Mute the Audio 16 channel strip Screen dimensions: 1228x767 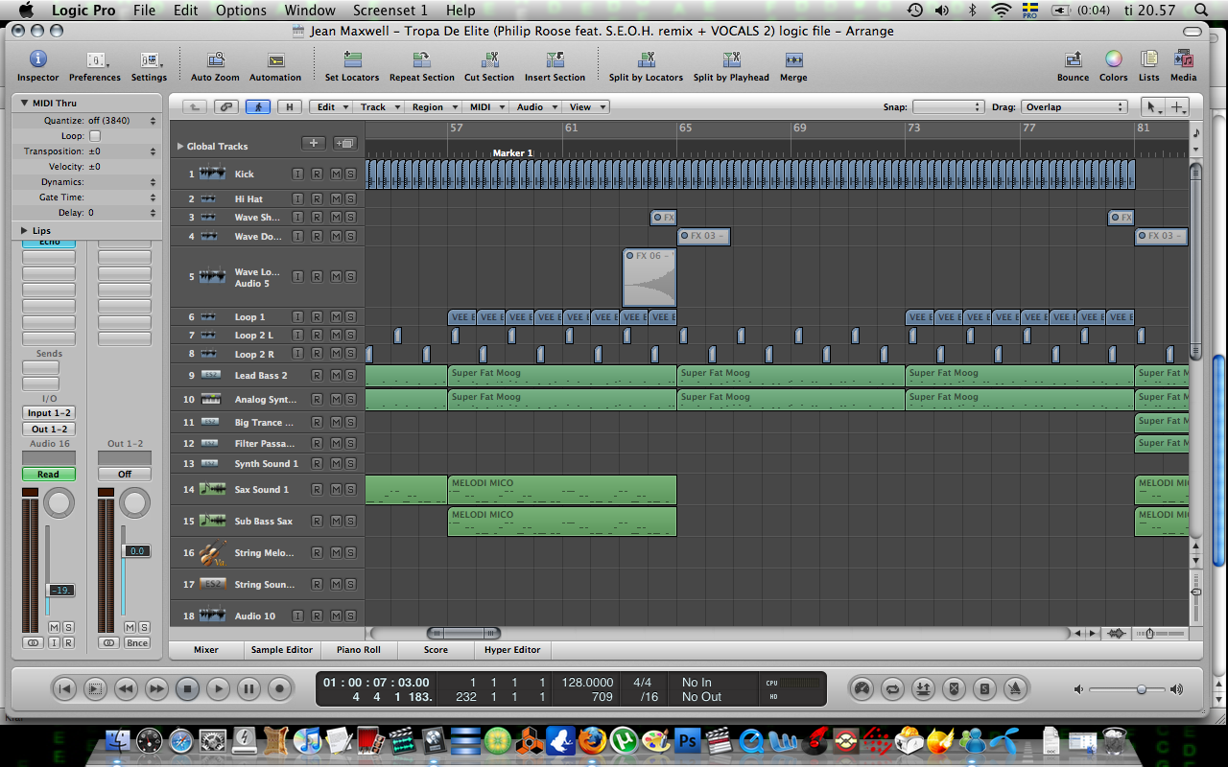(54, 627)
